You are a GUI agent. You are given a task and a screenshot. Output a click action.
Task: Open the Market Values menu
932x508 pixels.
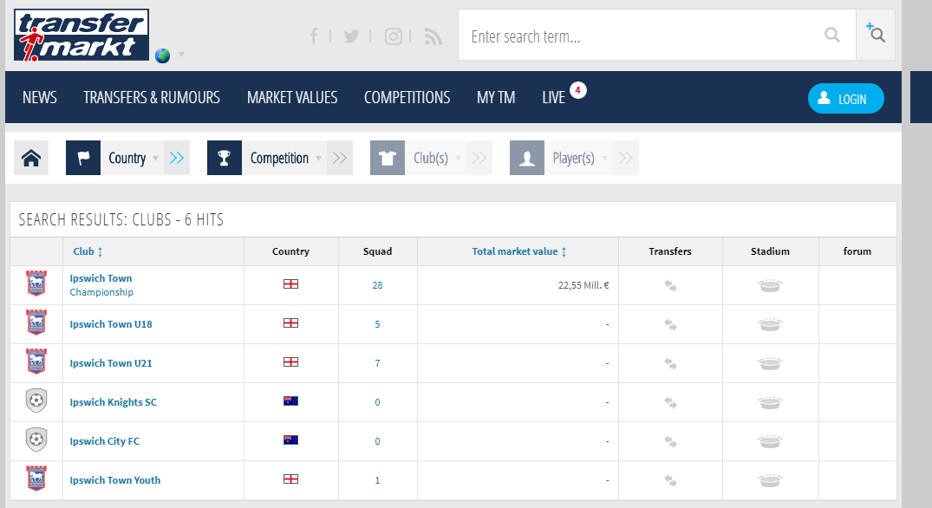[292, 97]
